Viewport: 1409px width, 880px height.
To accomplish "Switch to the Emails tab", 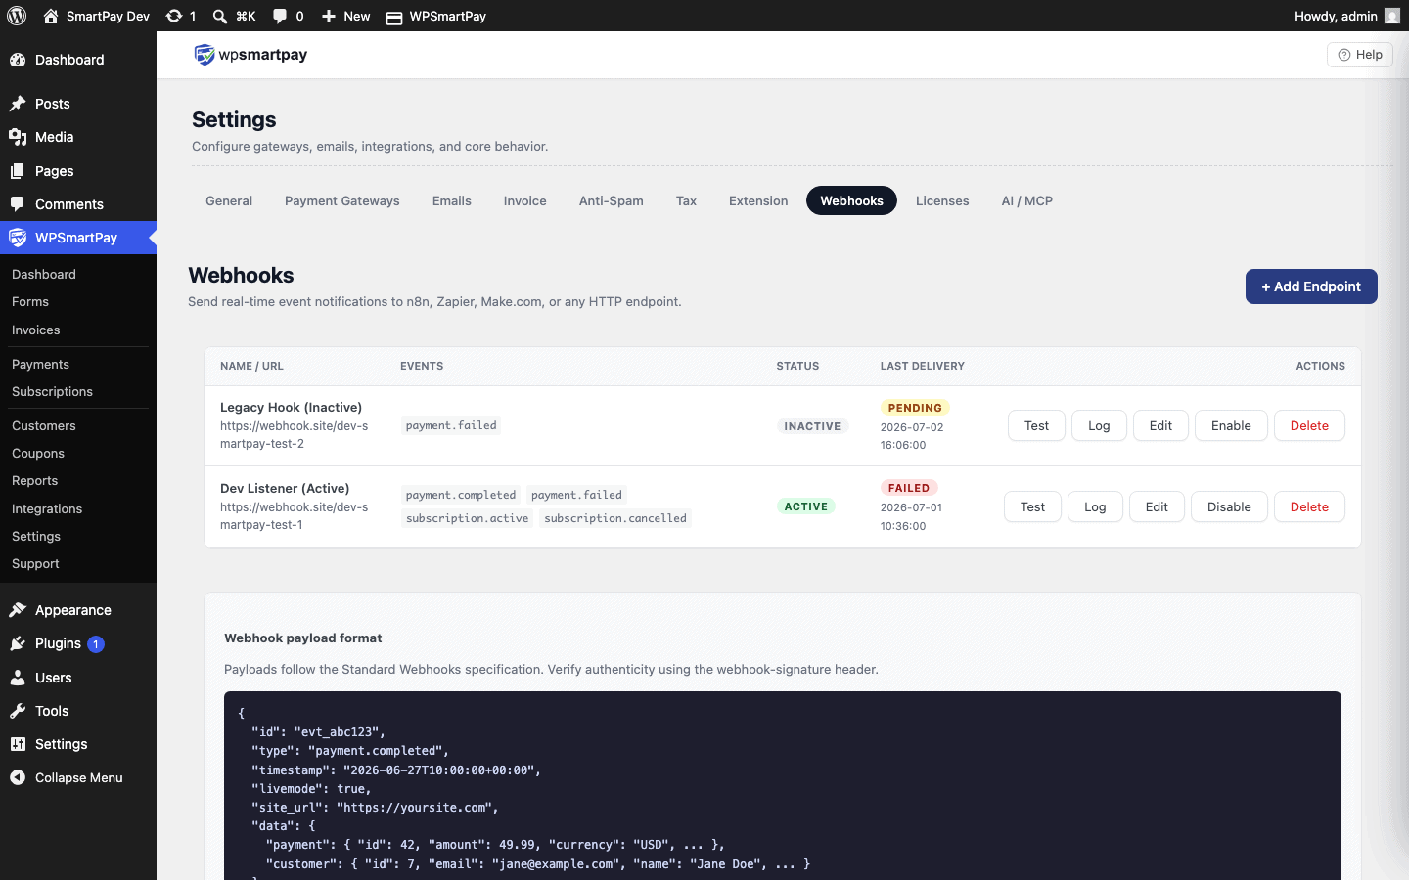I will point(452,200).
